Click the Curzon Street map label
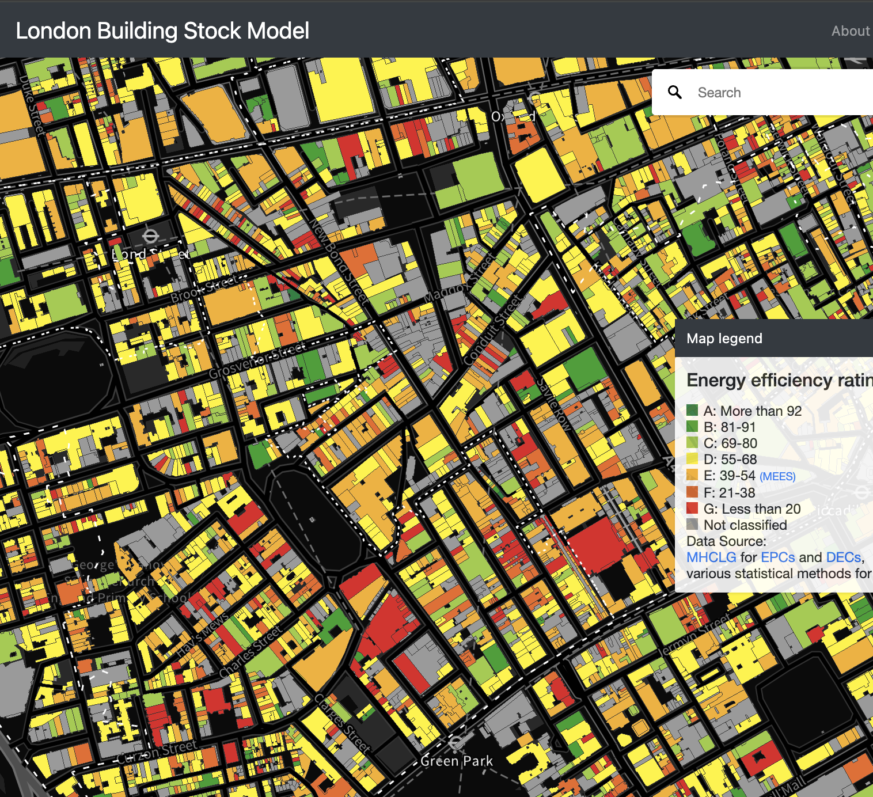 coord(158,752)
